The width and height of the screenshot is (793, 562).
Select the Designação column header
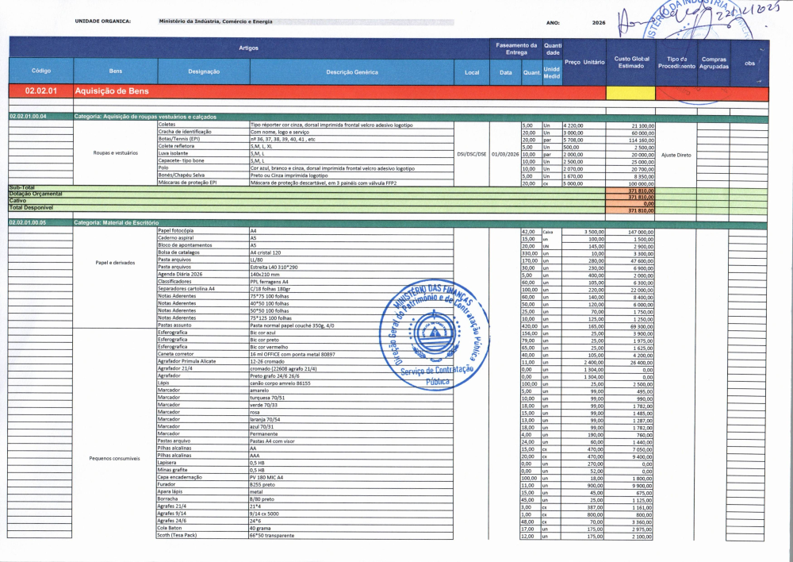(x=204, y=71)
